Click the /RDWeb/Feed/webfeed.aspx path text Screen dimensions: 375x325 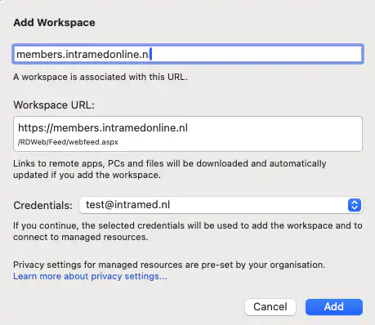click(x=68, y=142)
